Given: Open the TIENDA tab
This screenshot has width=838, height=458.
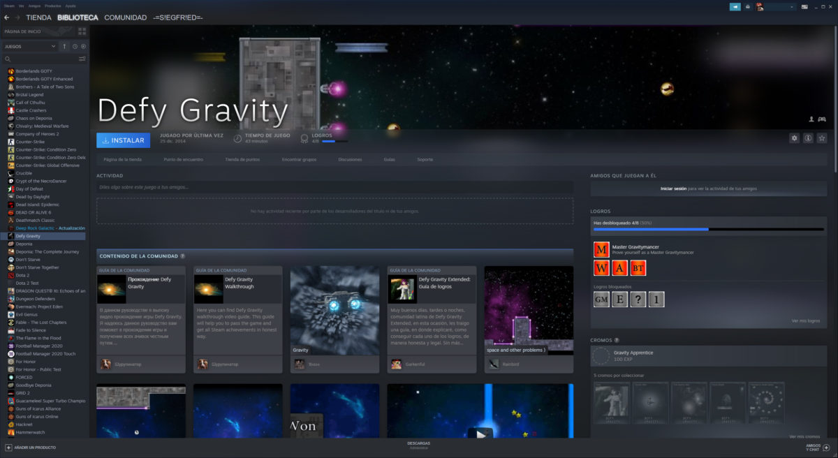Looking at the screenshot, I should (38, 17).
